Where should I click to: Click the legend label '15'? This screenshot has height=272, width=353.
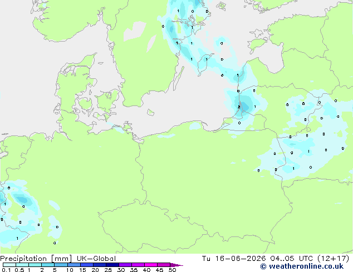[x=82, y=270]
